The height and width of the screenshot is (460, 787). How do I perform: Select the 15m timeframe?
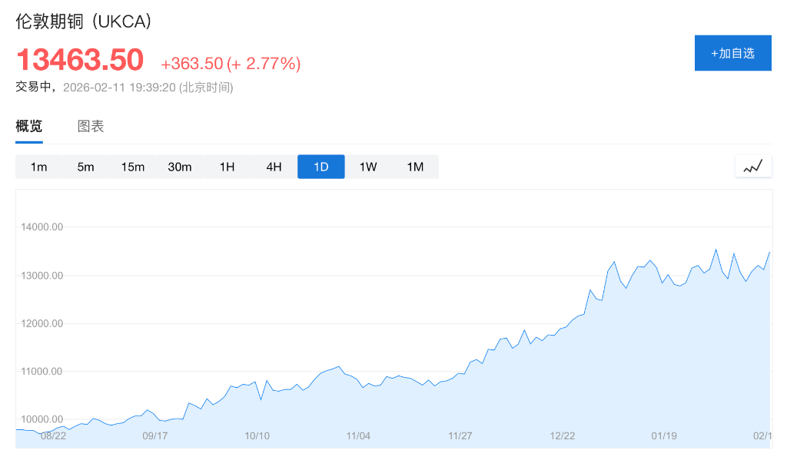click(x=132, y=166)
